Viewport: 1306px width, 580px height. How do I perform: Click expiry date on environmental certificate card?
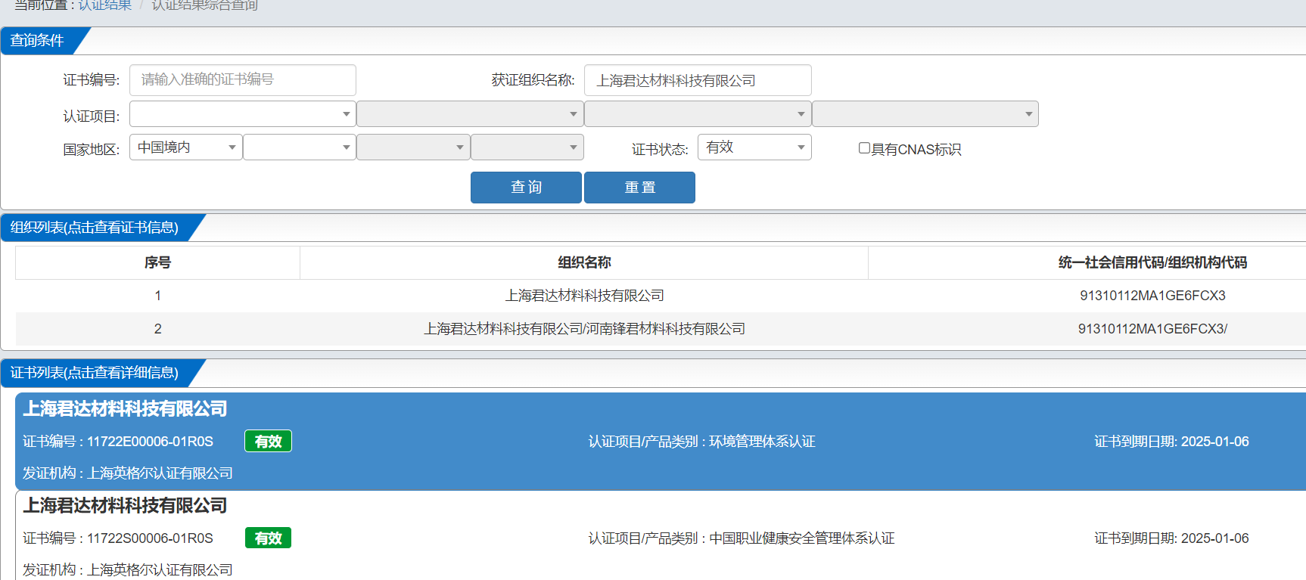pyautogui.click(x=1171, y=442)
